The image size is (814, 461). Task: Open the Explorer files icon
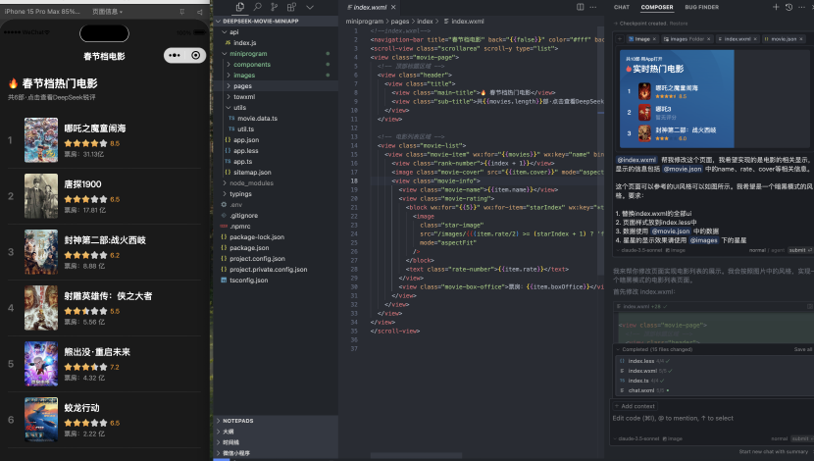[x=241, y=7]
